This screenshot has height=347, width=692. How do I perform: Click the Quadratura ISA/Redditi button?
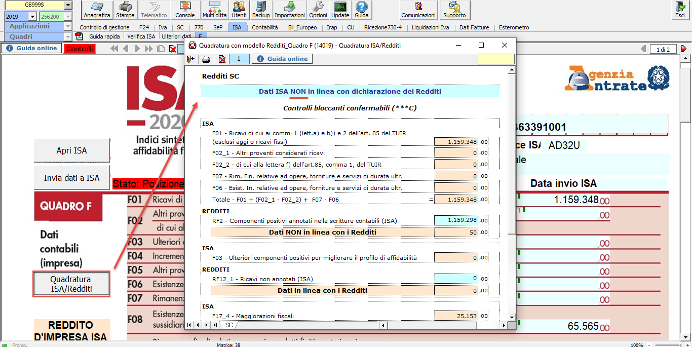pos(71,284)
